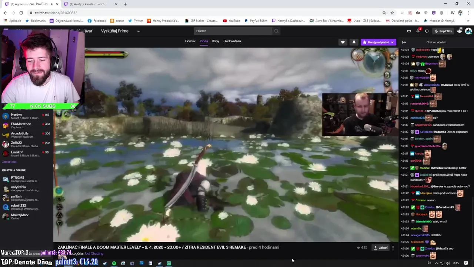The width and height of the screenshot is (474, 267).
Task: Open the Facebook bookmark
Action: (x=97, y=21)
